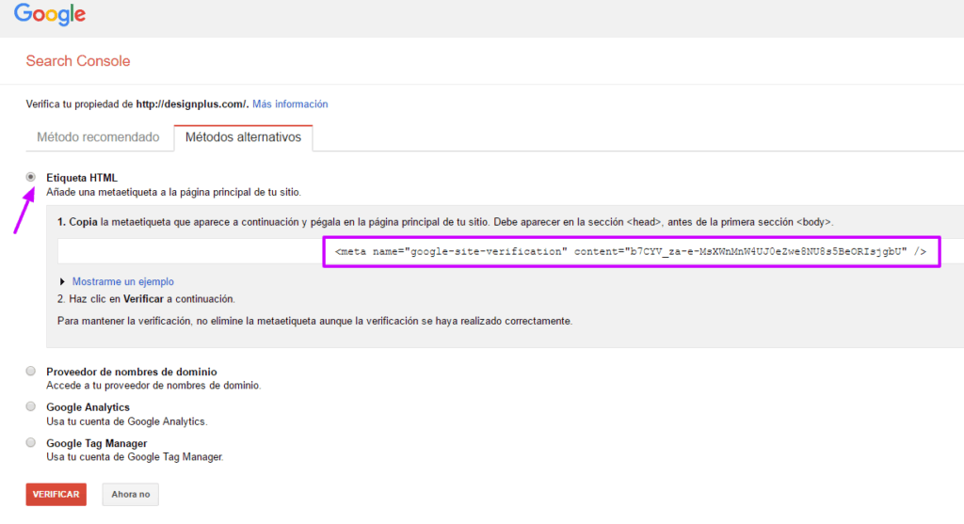Switch to the Método recomendado tab
This screenshot has height=524, width=964.
pos(98,137)
